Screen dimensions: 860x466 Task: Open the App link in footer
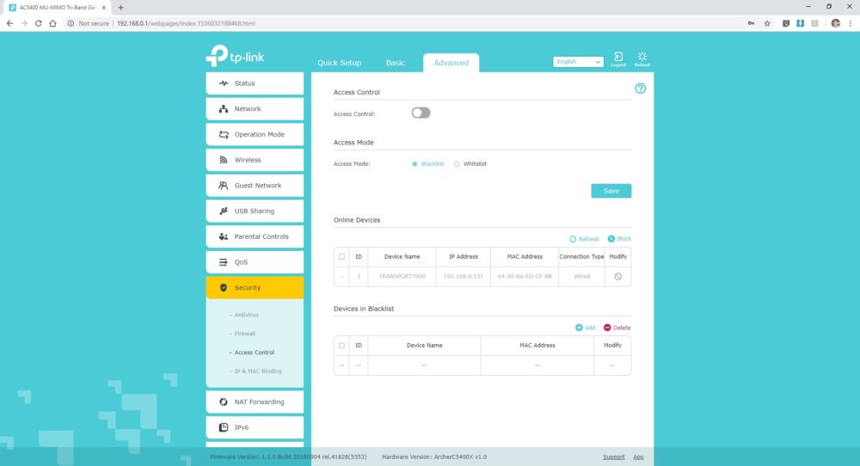(x=638, y=457)
